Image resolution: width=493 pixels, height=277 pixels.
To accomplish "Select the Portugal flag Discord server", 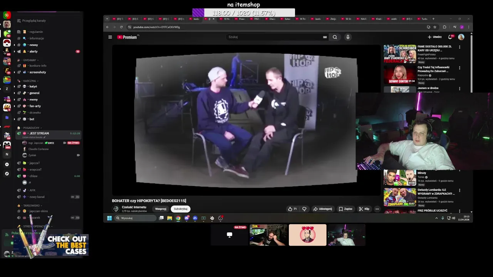I will pos(7,15).
